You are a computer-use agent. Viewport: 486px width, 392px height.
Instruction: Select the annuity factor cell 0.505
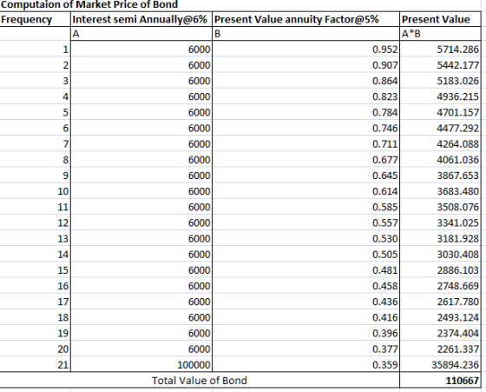305,255
